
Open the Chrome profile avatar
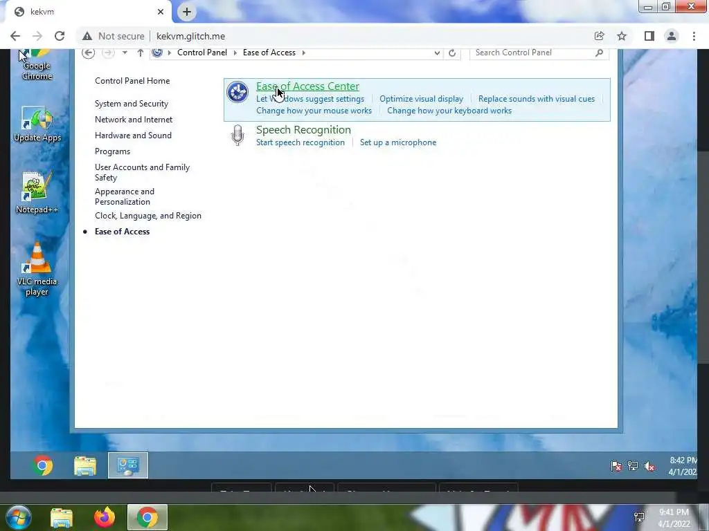click(x=672, y=36)
